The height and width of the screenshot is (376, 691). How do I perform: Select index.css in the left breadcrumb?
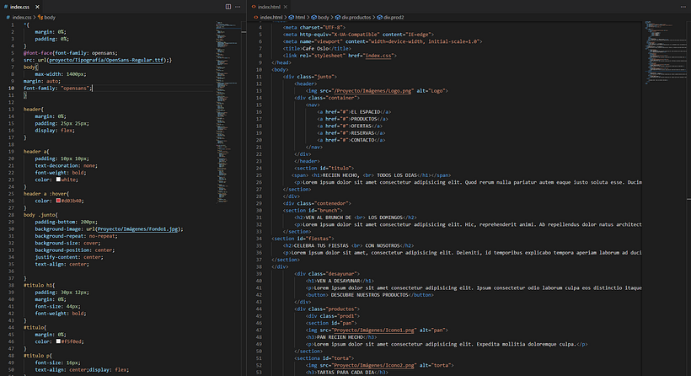[22, 17]
